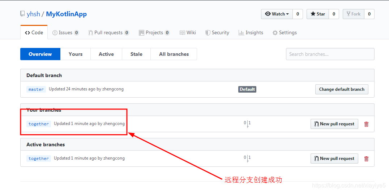Click the stargazers count next to Star
This screenshot has height=192, width=389.
point(334,14)
